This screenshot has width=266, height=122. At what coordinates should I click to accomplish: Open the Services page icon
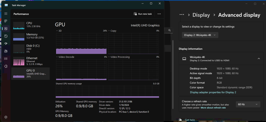[6, 66]
